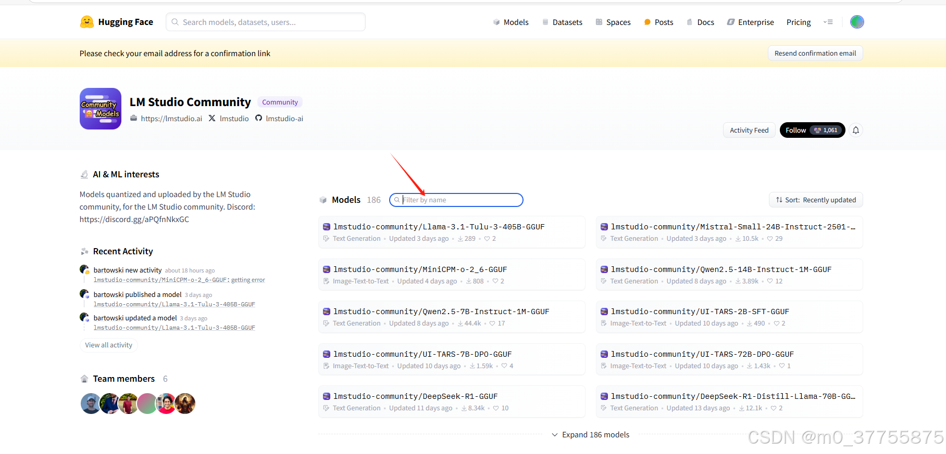The width and height of the screenshot is (946, 454).
Task: Click the X (Twitter) icon next to lmstudio
Action: 212,118
